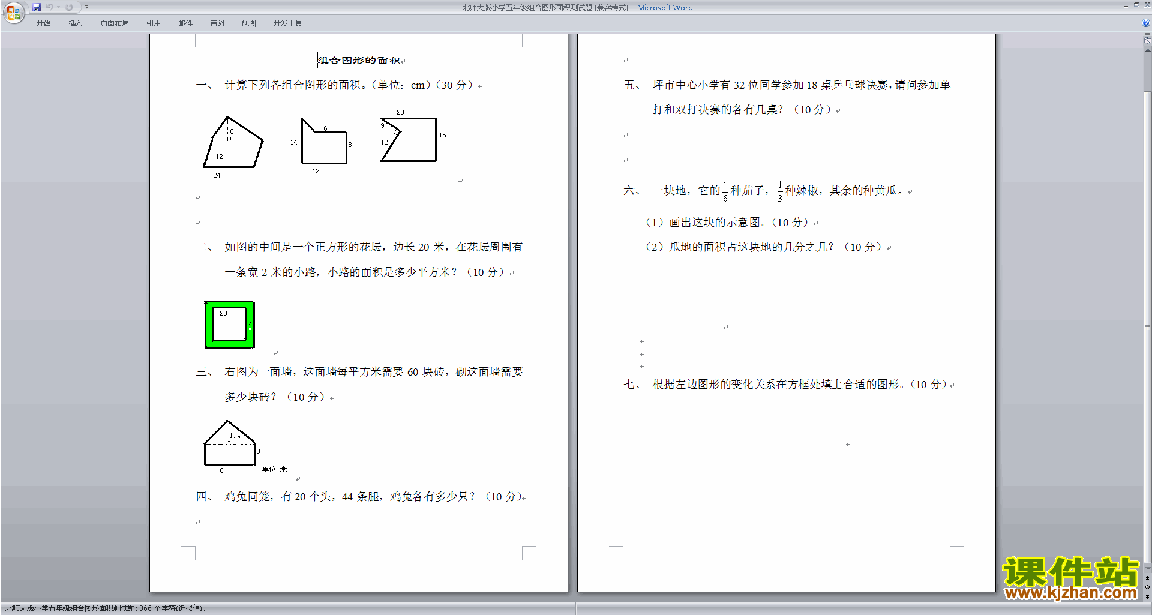Open the 开始 ribbon tab
1152x615 pixels.
click(x=43, y=23)
